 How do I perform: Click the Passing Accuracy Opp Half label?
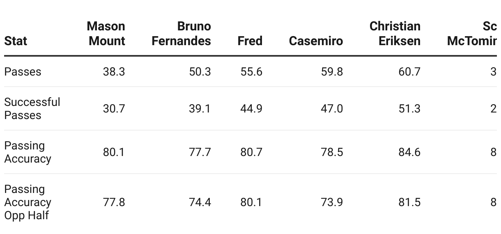[x=28, y=202]
